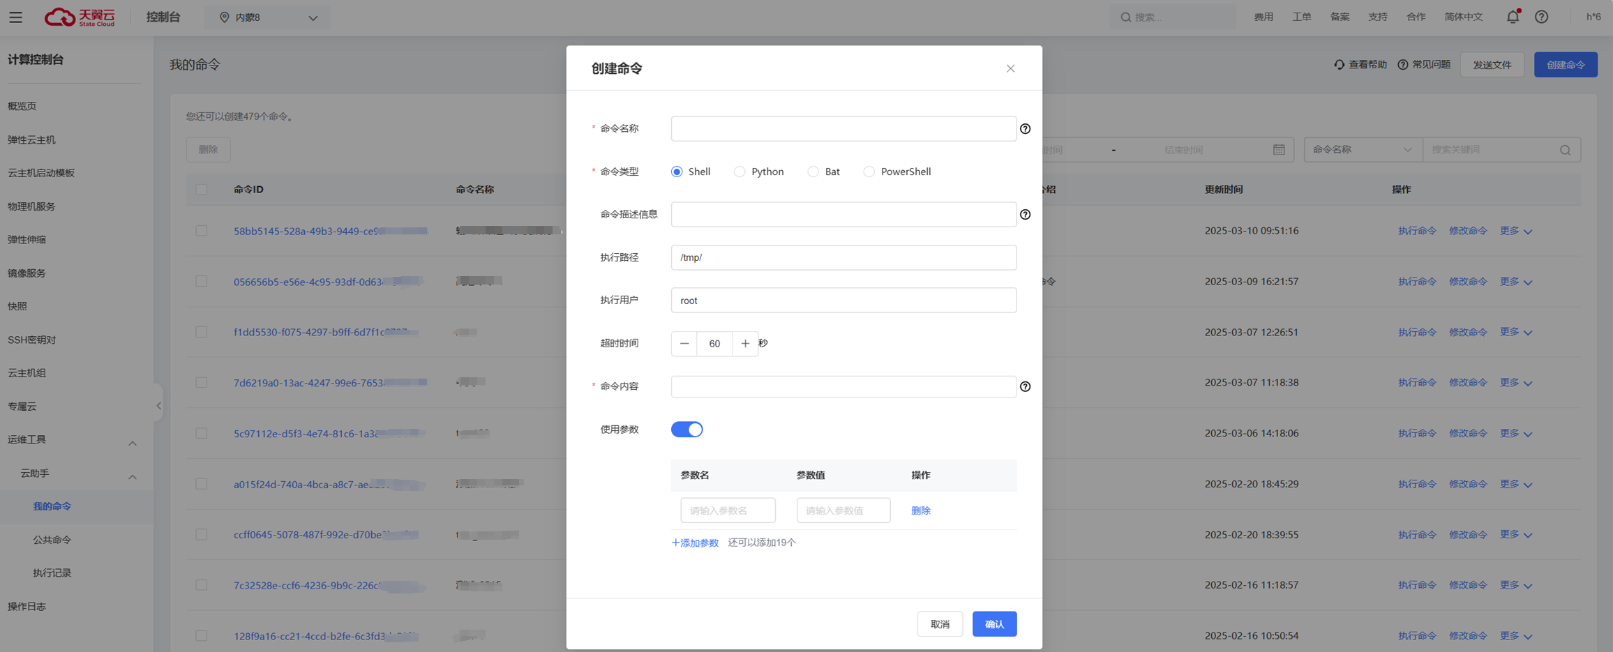This screenshot has height=652, width=1613.
Task: Open the 命令名称 search filter dropdown
Action: (x=1363, y=149)
